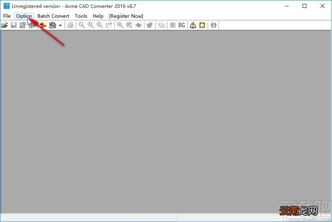Click the regenerate drawing icon

(x=150, y=25)
